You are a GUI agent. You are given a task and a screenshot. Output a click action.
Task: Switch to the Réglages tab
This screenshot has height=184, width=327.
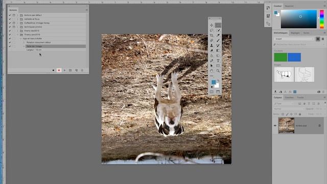click(295, 33)
